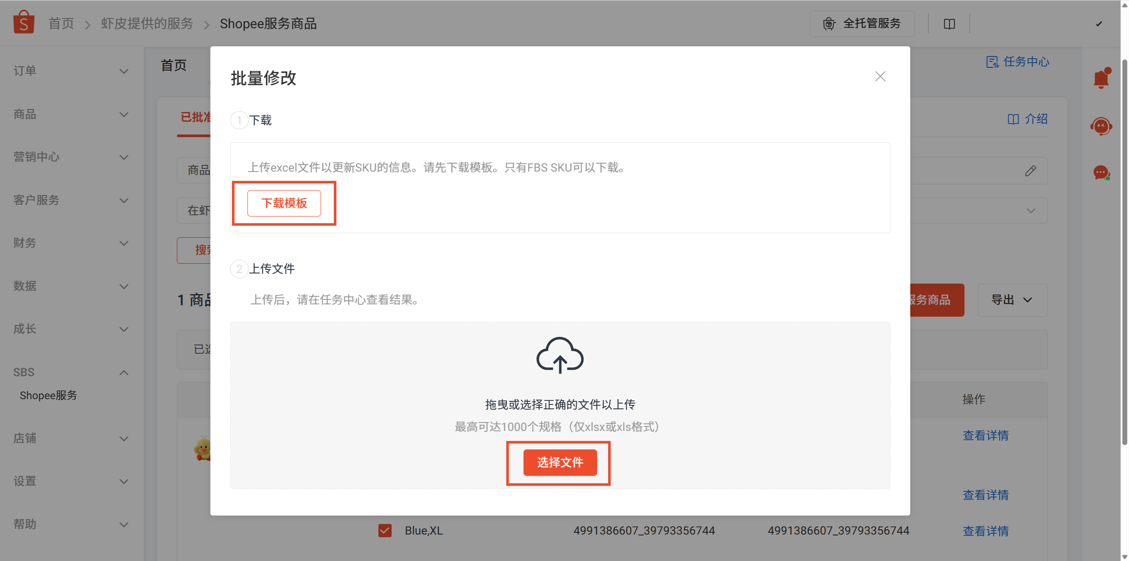Open the chat bubble icon
The height and width of the screenshot is (561, 1129).
point(1101,173)
